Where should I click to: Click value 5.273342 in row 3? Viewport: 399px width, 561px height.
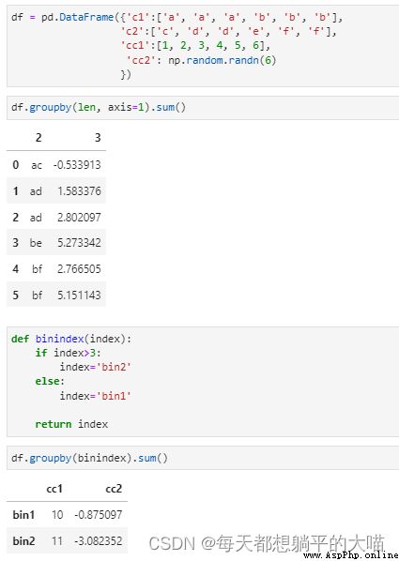point(79,243)
